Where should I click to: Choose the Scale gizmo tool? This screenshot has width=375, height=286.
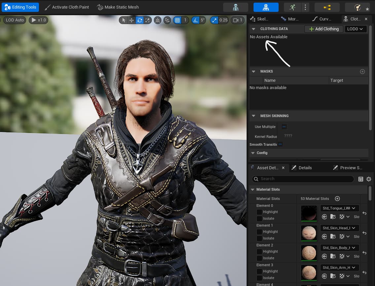(x=148, y=20)
